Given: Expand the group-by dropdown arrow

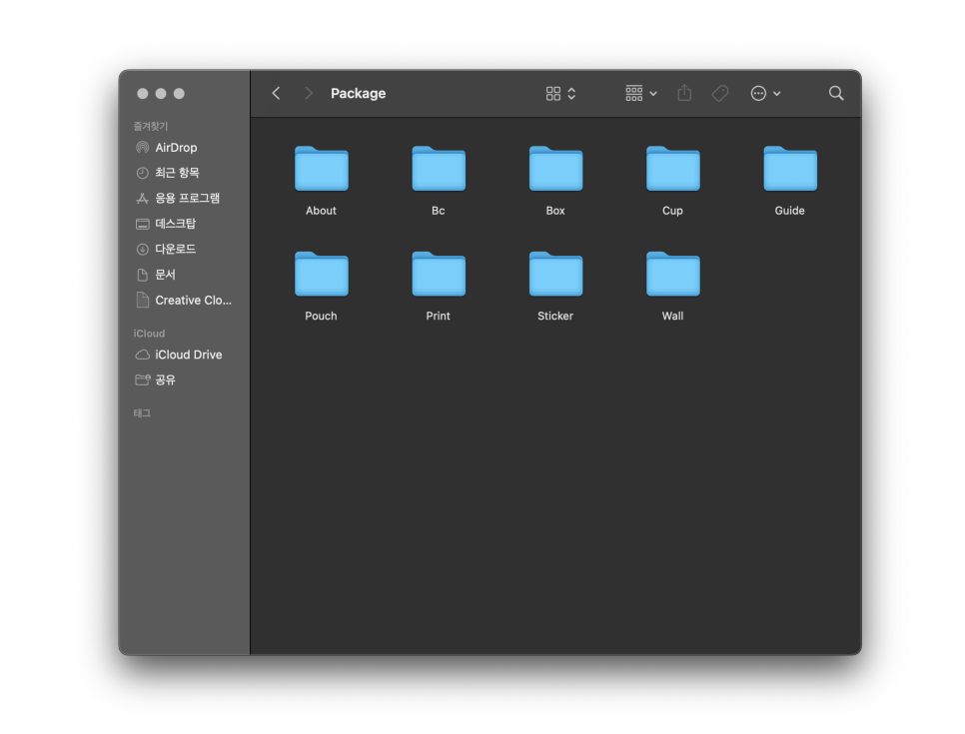Looking at the screenshot, I should 653,94.
